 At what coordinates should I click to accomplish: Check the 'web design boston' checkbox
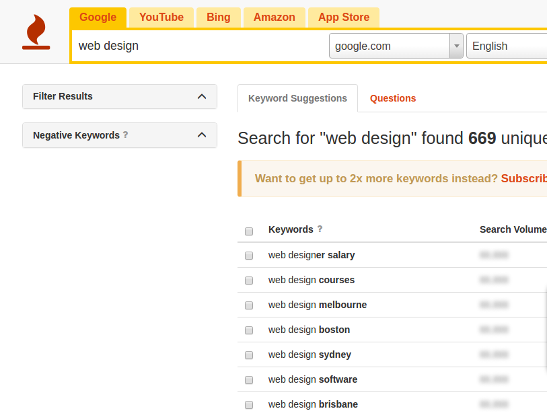249,330
